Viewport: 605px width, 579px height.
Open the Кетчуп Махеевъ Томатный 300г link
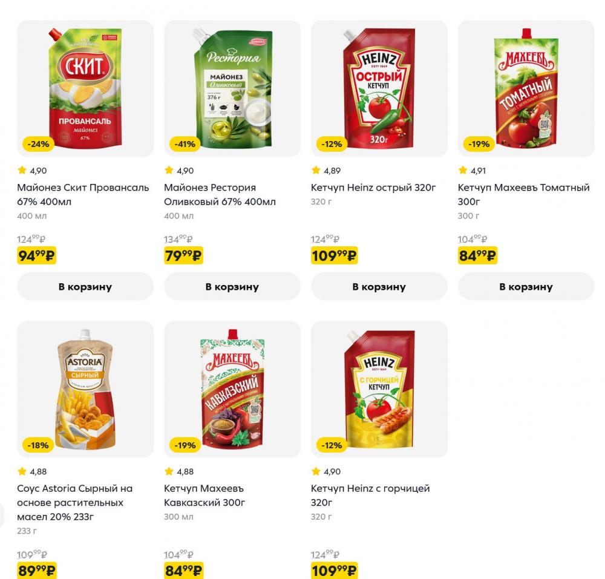click(x=525, y=194)
